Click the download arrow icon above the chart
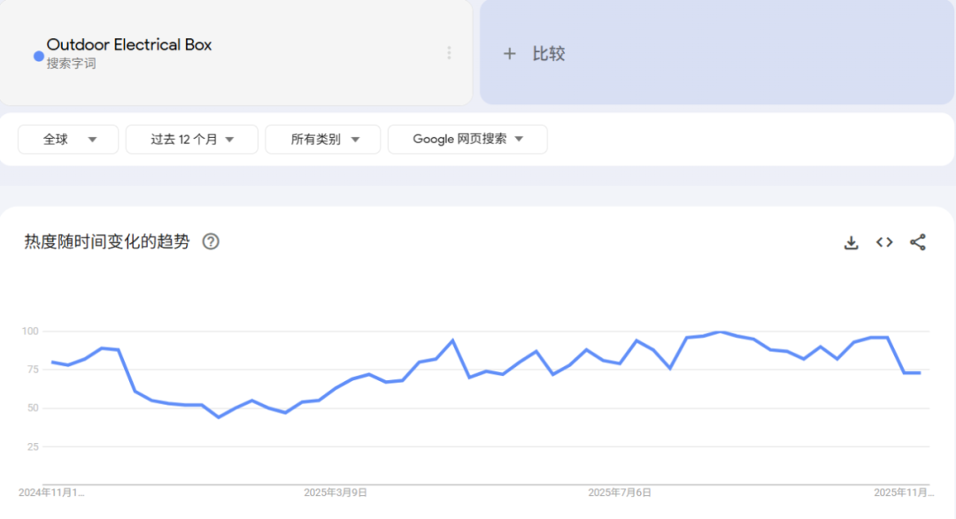The width and height of the screenshot is (956, 519). click(851, 241)
